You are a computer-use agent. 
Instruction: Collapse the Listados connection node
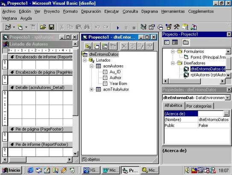[x=85, y=60]
